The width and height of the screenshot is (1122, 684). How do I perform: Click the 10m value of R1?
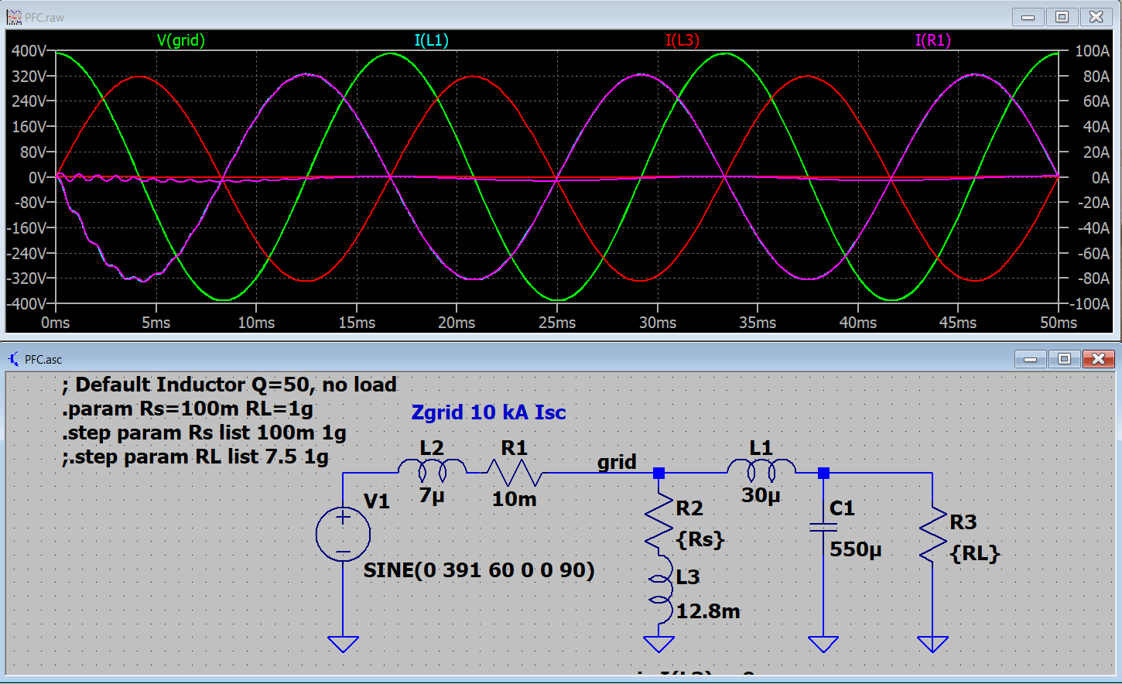point(515,499)
